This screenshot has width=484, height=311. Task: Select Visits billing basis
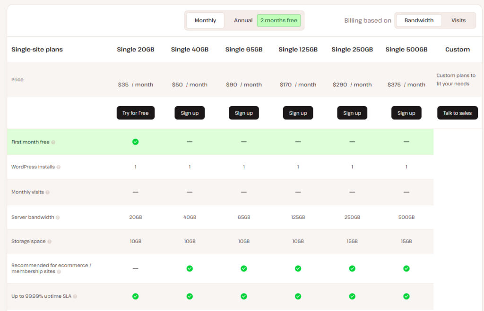458,20
